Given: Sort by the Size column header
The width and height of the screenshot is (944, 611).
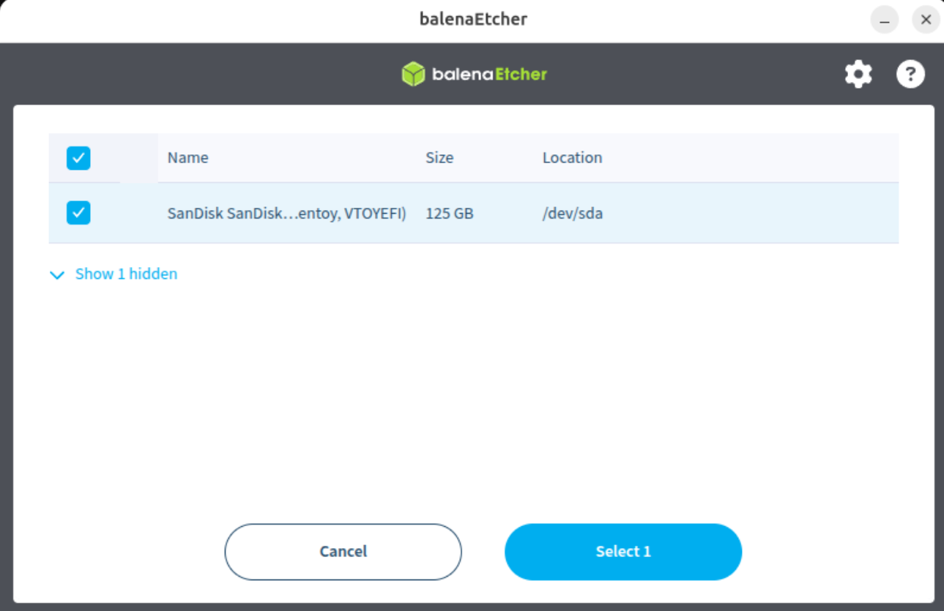Looking at the screenshot, I should click(x=439, y=157).
